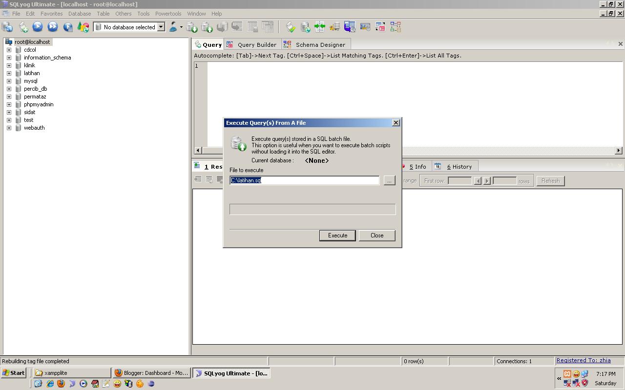This screenshot has width=625, height=390.
Task: Click the Notification Services toolbar icon
Action: pos(365,27)
